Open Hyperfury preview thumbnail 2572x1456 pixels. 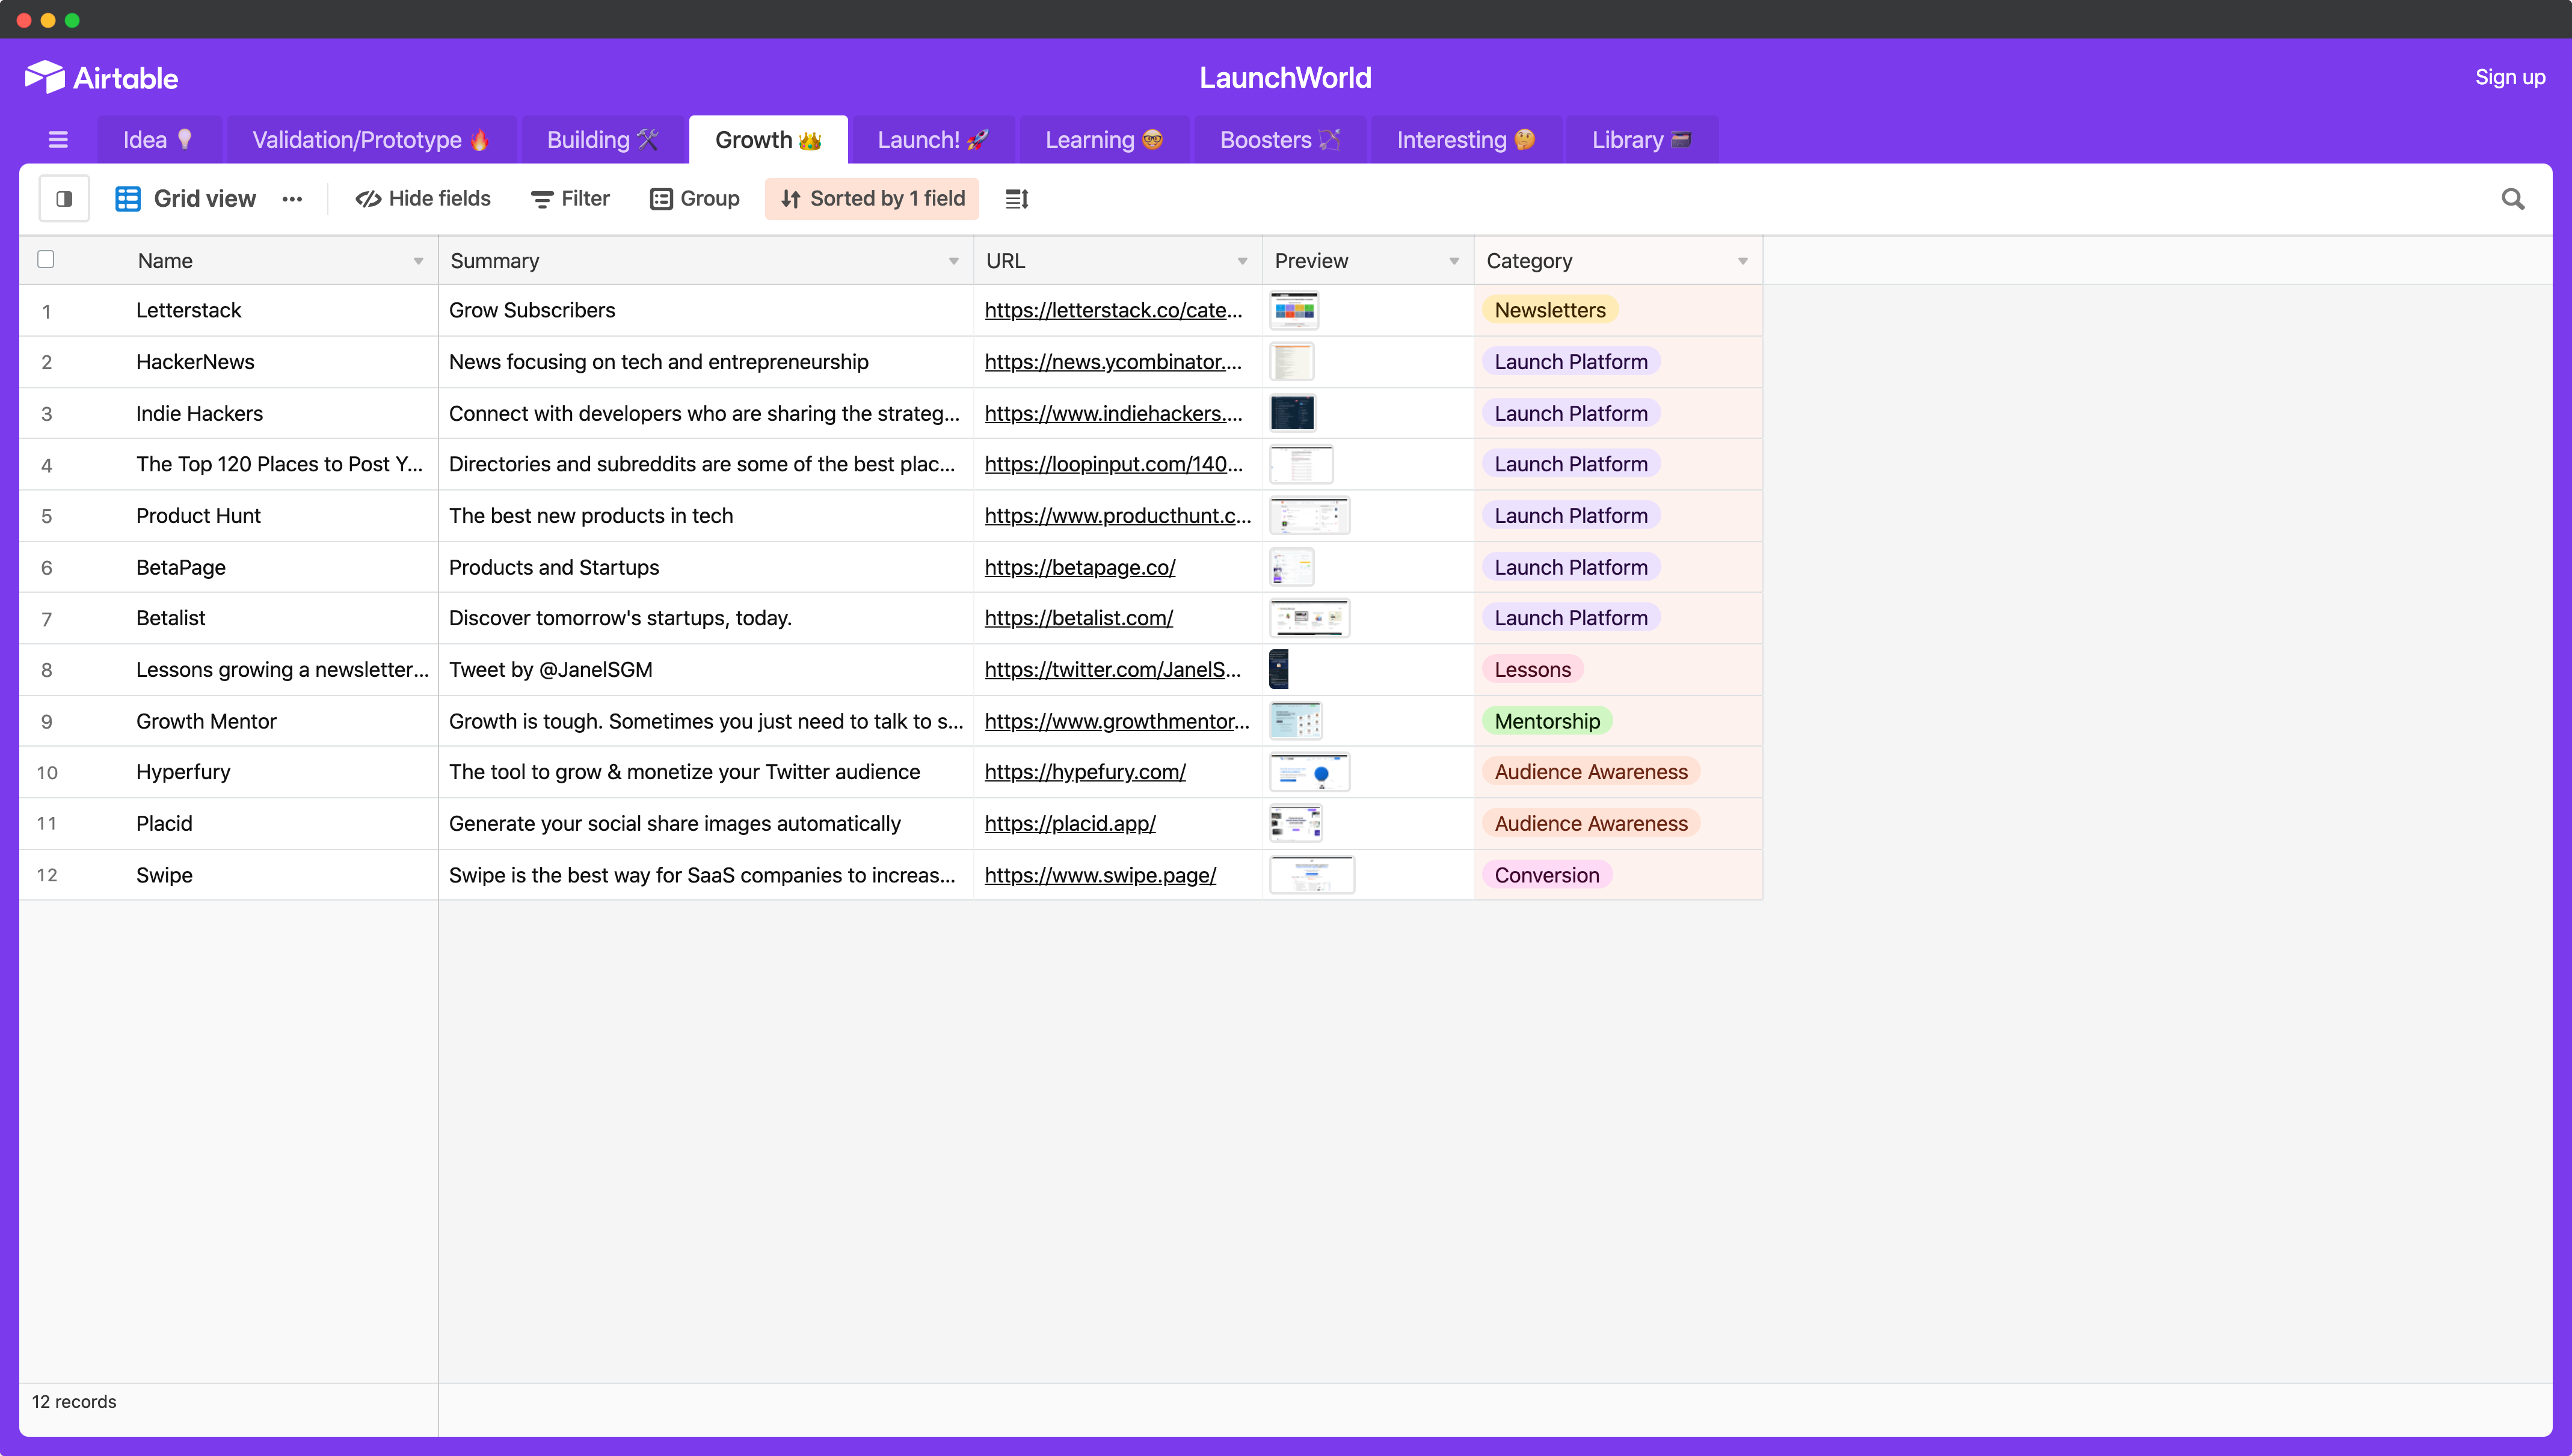pos(1308,772)
